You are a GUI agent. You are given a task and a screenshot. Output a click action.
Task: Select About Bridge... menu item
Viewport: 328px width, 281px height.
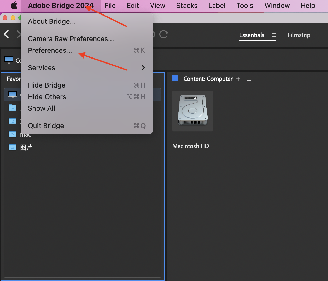click(x=52, y=21)
